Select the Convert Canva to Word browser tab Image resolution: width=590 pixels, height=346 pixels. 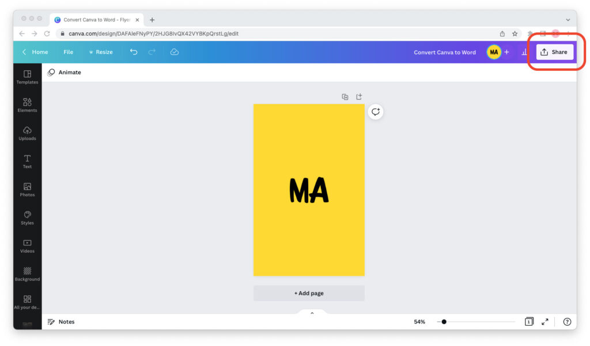[97, 20]
